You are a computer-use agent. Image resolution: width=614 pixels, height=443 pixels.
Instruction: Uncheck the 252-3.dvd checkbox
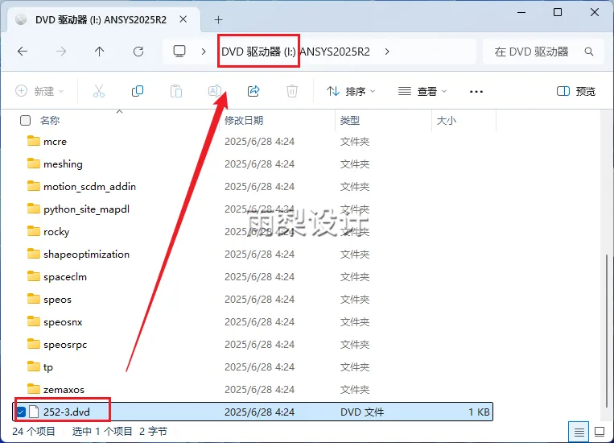21,412
